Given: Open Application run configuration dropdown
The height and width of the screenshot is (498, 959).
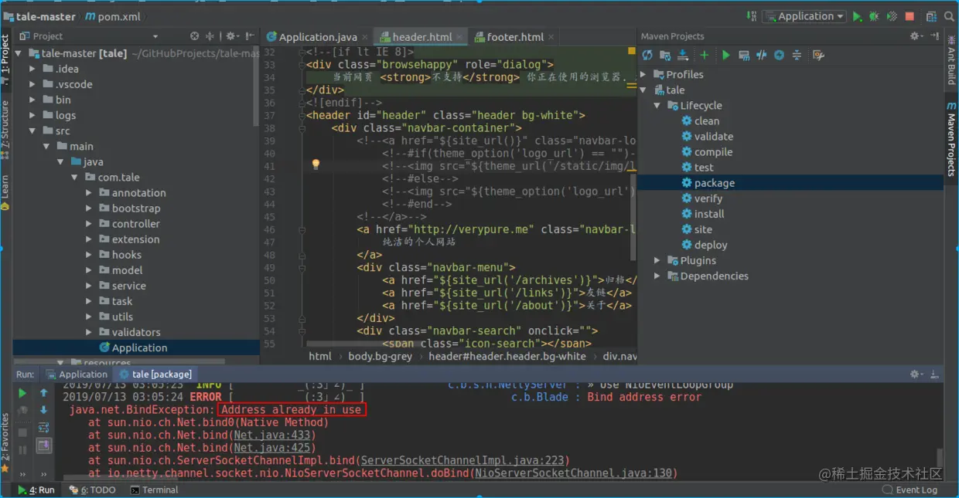Looking at the screenshot, I should [804, 16].
